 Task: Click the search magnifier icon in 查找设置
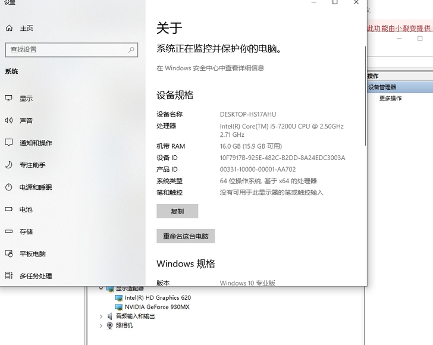tap(131, 50)
